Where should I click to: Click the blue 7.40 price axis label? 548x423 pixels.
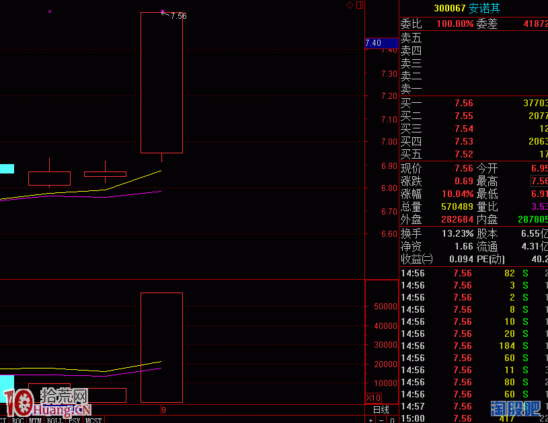click(x=373, y=43)
